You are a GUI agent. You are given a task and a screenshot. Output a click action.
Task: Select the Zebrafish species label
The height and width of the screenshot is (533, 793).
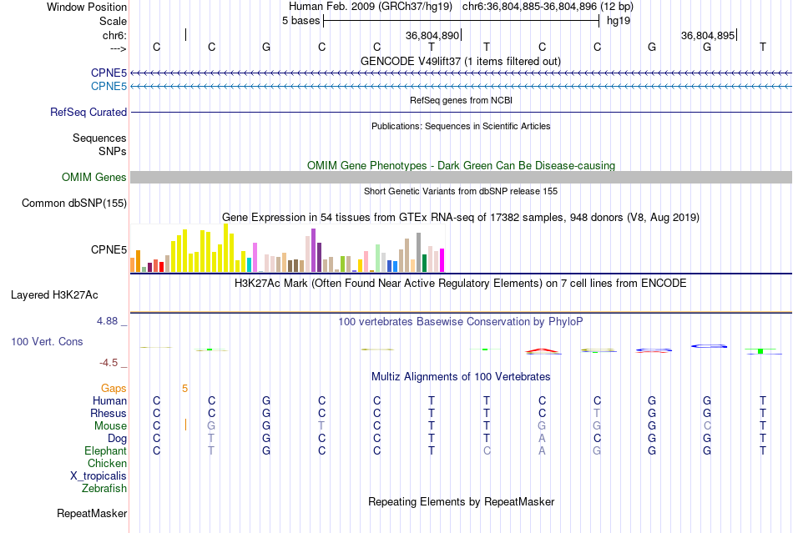[x=104, y=488]
